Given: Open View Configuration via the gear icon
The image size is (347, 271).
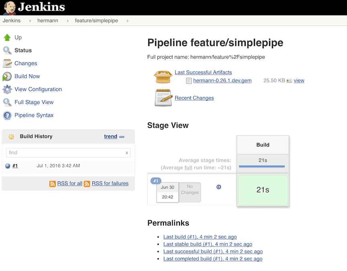Looking at the screenshot, I should tap(8, 89).
